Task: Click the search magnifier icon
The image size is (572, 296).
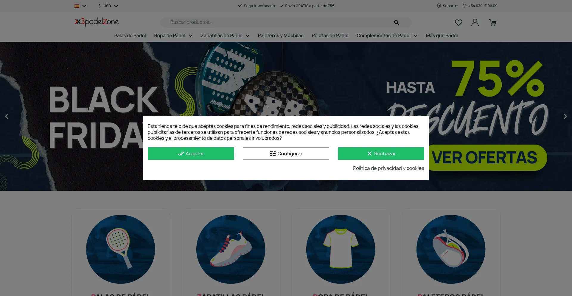Action: tap(396, 22)
